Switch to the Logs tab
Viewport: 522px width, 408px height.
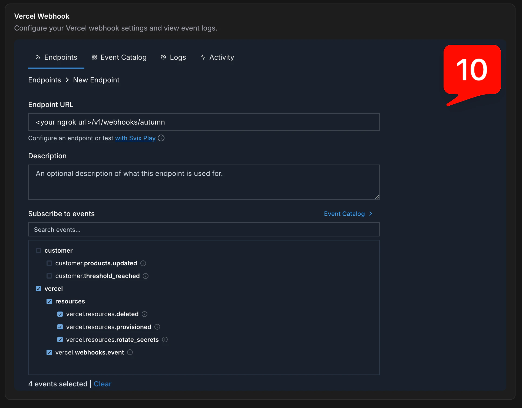point(177,57)
